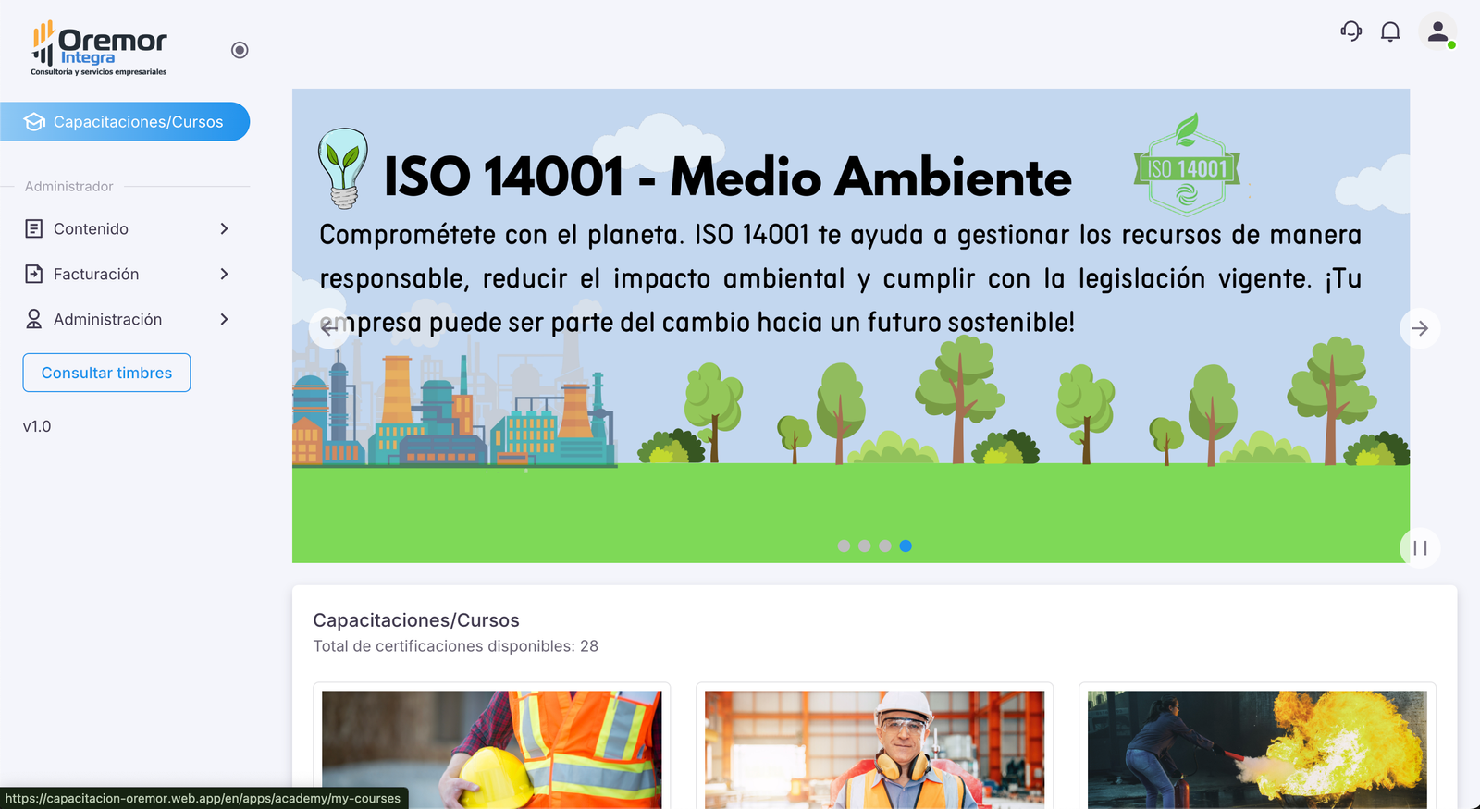This screenshot has width=1480, height=809.
Task: Expand the Contenido chevron
Action: (224, 228)
